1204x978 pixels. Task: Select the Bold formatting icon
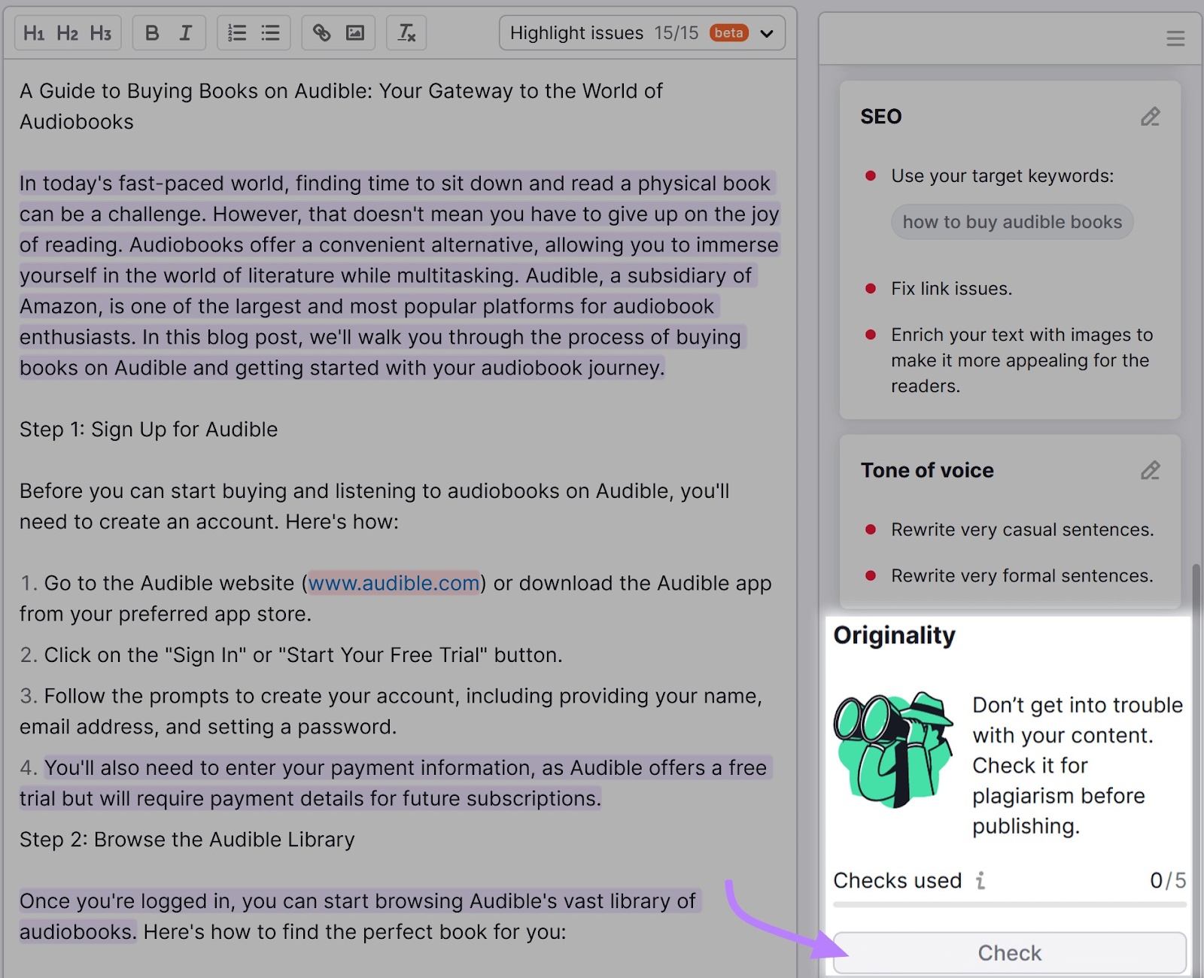(152, 32)
